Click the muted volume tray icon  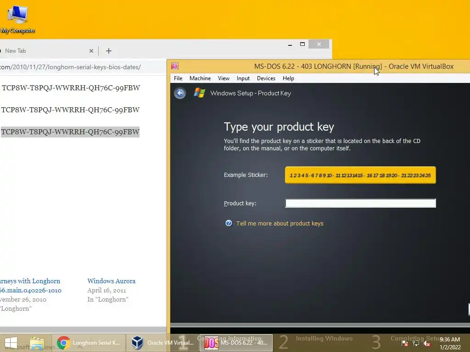[x=427, y=343]
